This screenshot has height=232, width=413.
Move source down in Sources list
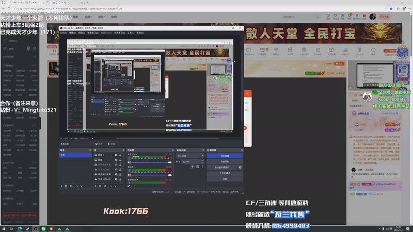click(115, 186)
